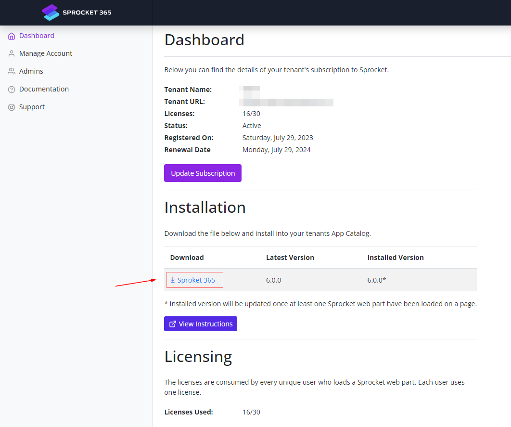
Task: Open the Dashboard sidebar item
Action: pyautogui.click(x=37, y=36)
